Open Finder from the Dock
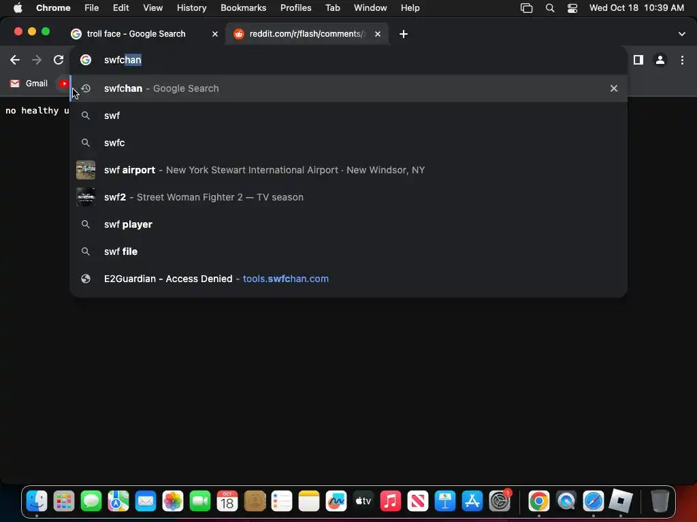The width and height of the screenshot is (697, 522). tap(37, 502)
